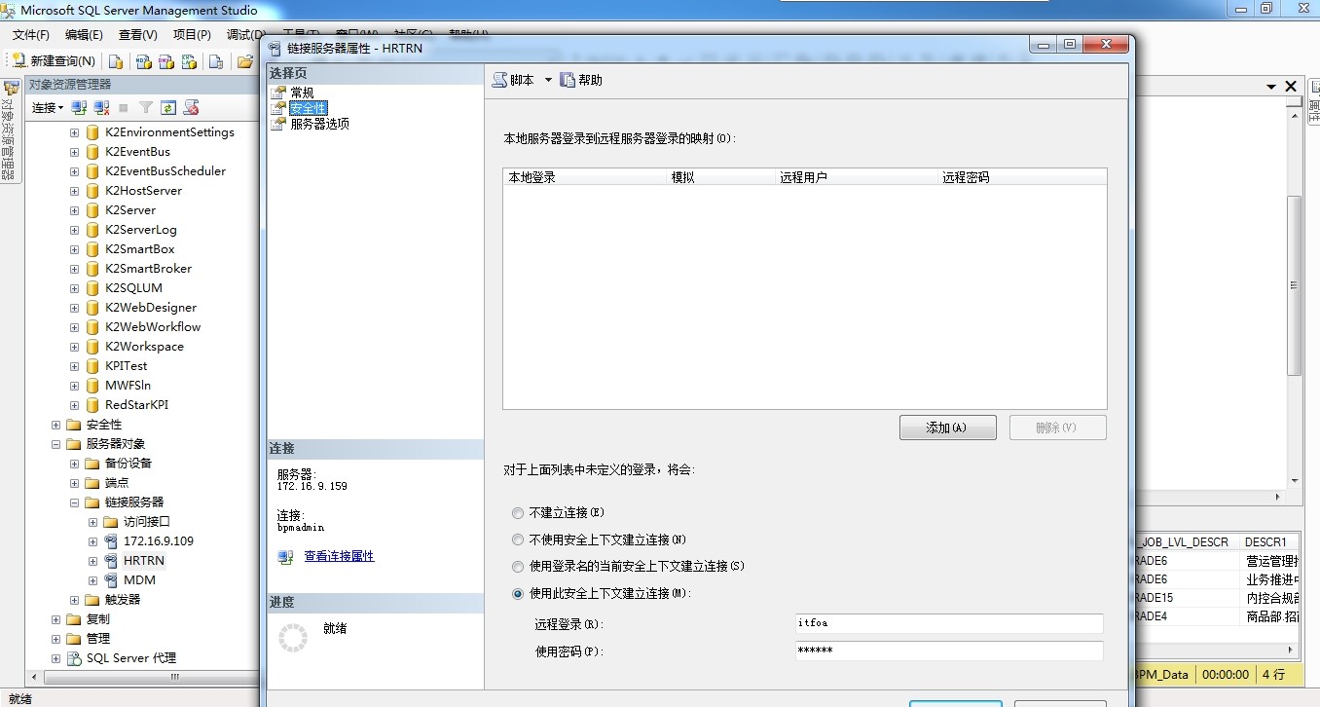1320x707 pixels.
Task: Select radio 使用此安全上下文建立连接
Action: pyautogui.click(x=518, y=593)
